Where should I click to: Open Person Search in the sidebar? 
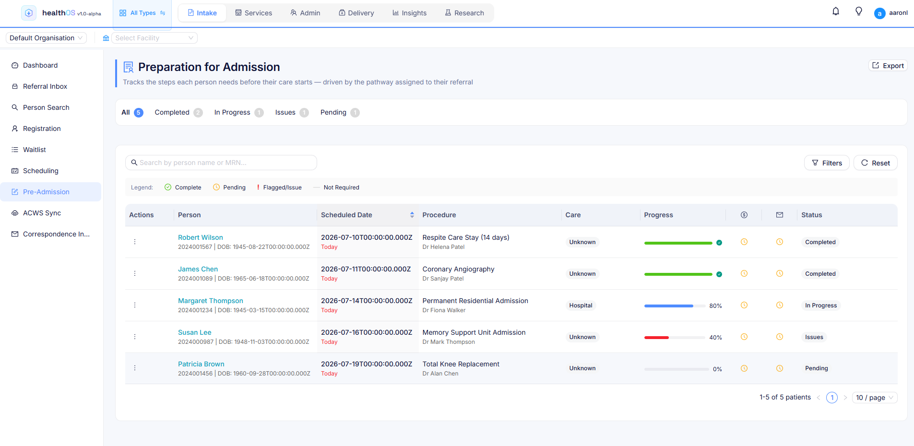point(51,107)
